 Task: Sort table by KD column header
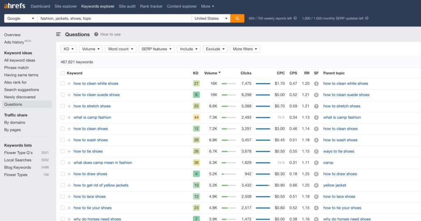tap(195, 73)
